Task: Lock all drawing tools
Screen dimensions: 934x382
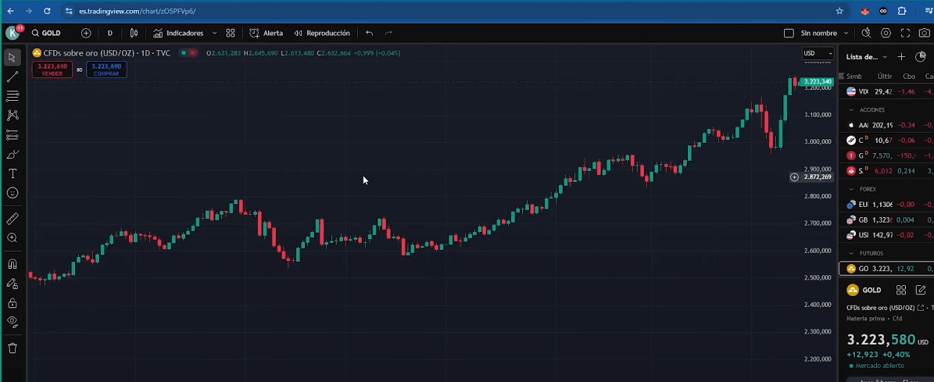Action: coord(12,303)
